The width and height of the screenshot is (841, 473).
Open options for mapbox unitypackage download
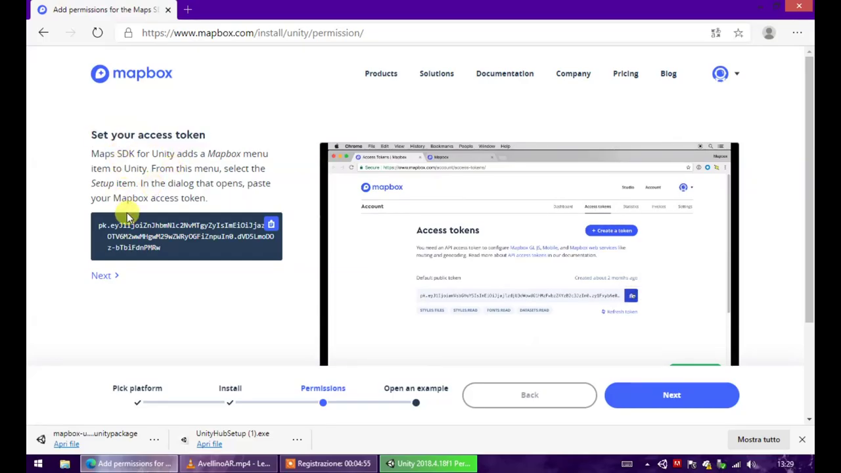pyautogui.click(x=154, y=439)
